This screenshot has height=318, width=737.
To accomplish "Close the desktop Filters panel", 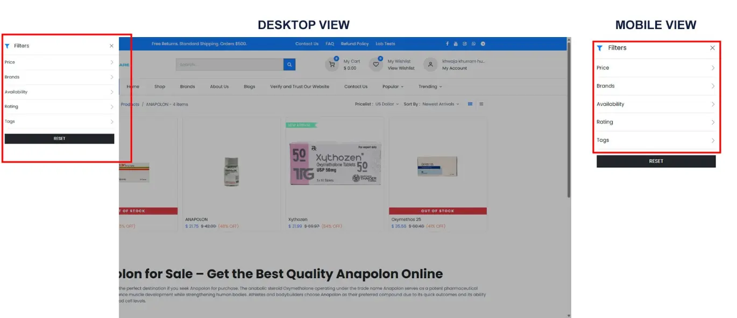I will [111, 46].
